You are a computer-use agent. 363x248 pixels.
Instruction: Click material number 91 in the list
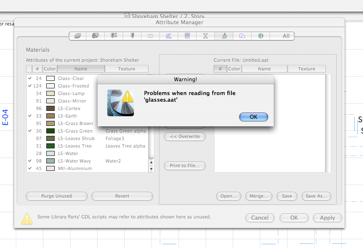(x=39, y=101)
